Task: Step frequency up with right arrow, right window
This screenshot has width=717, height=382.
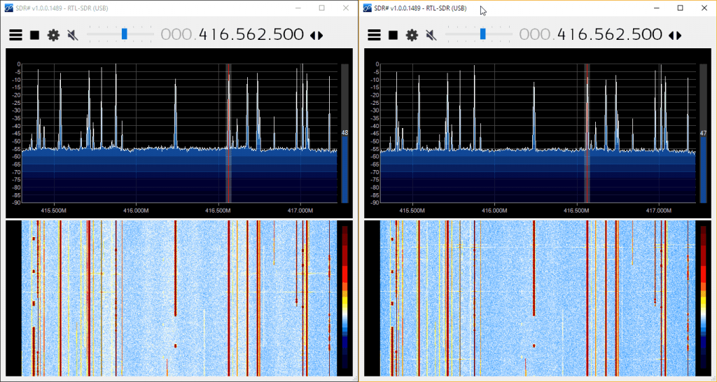Action: [679, 35]
